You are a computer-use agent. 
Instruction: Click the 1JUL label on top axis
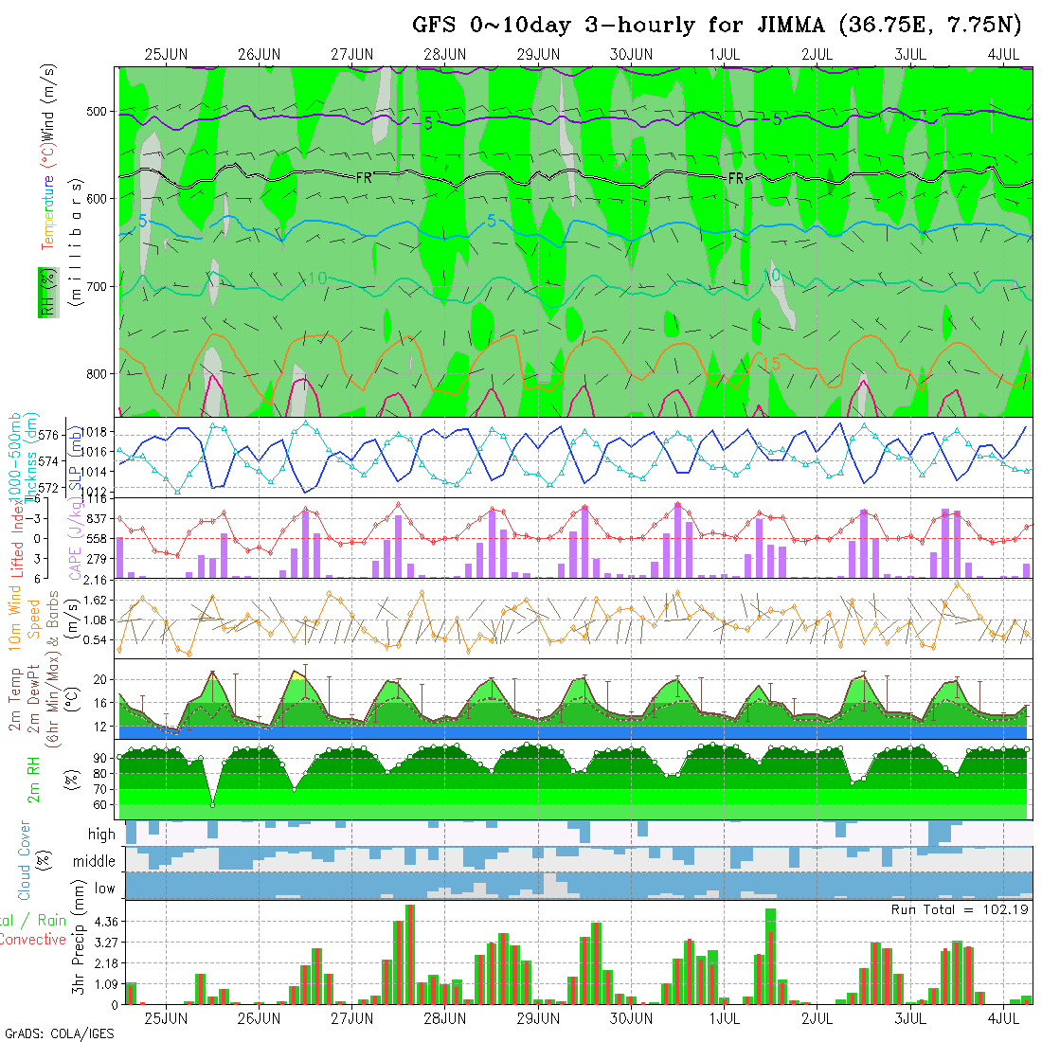(724, 54)
